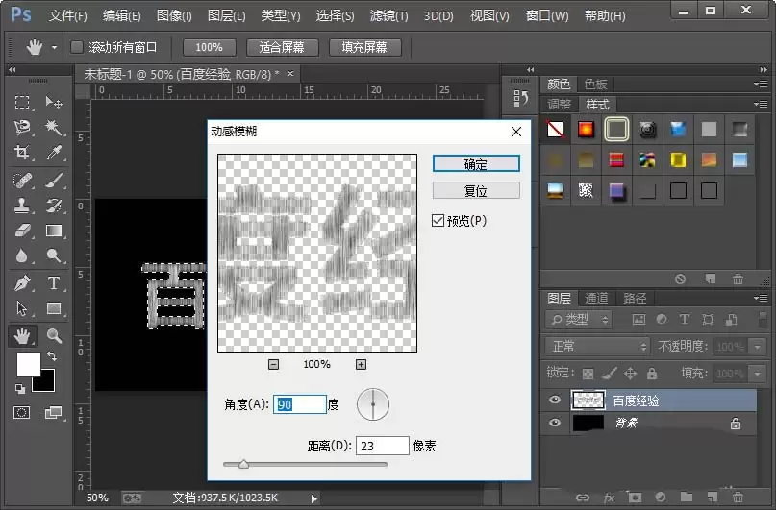Image resolution: width=776 pixels, height=510 pixels.
Task: Uncheck the 预览(P) preview checkbox
Action: pyautogui.click(x=438, y=220)
